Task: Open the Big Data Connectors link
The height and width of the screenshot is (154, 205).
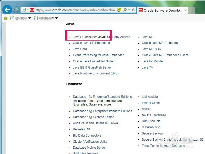Action: (x=87, y=136)
